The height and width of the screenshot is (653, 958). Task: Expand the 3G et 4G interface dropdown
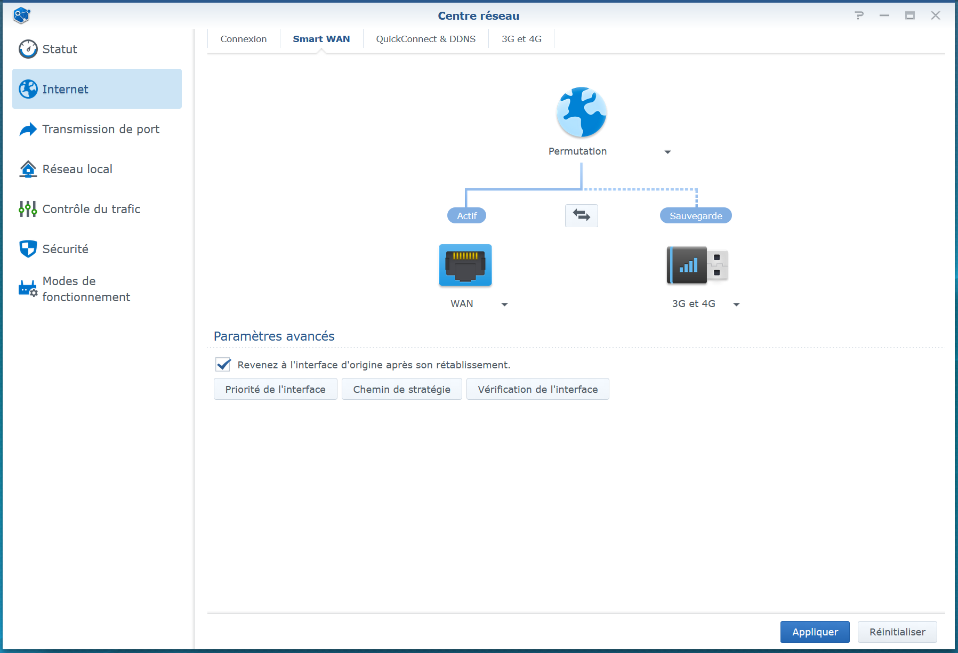(x=736, y=304)
